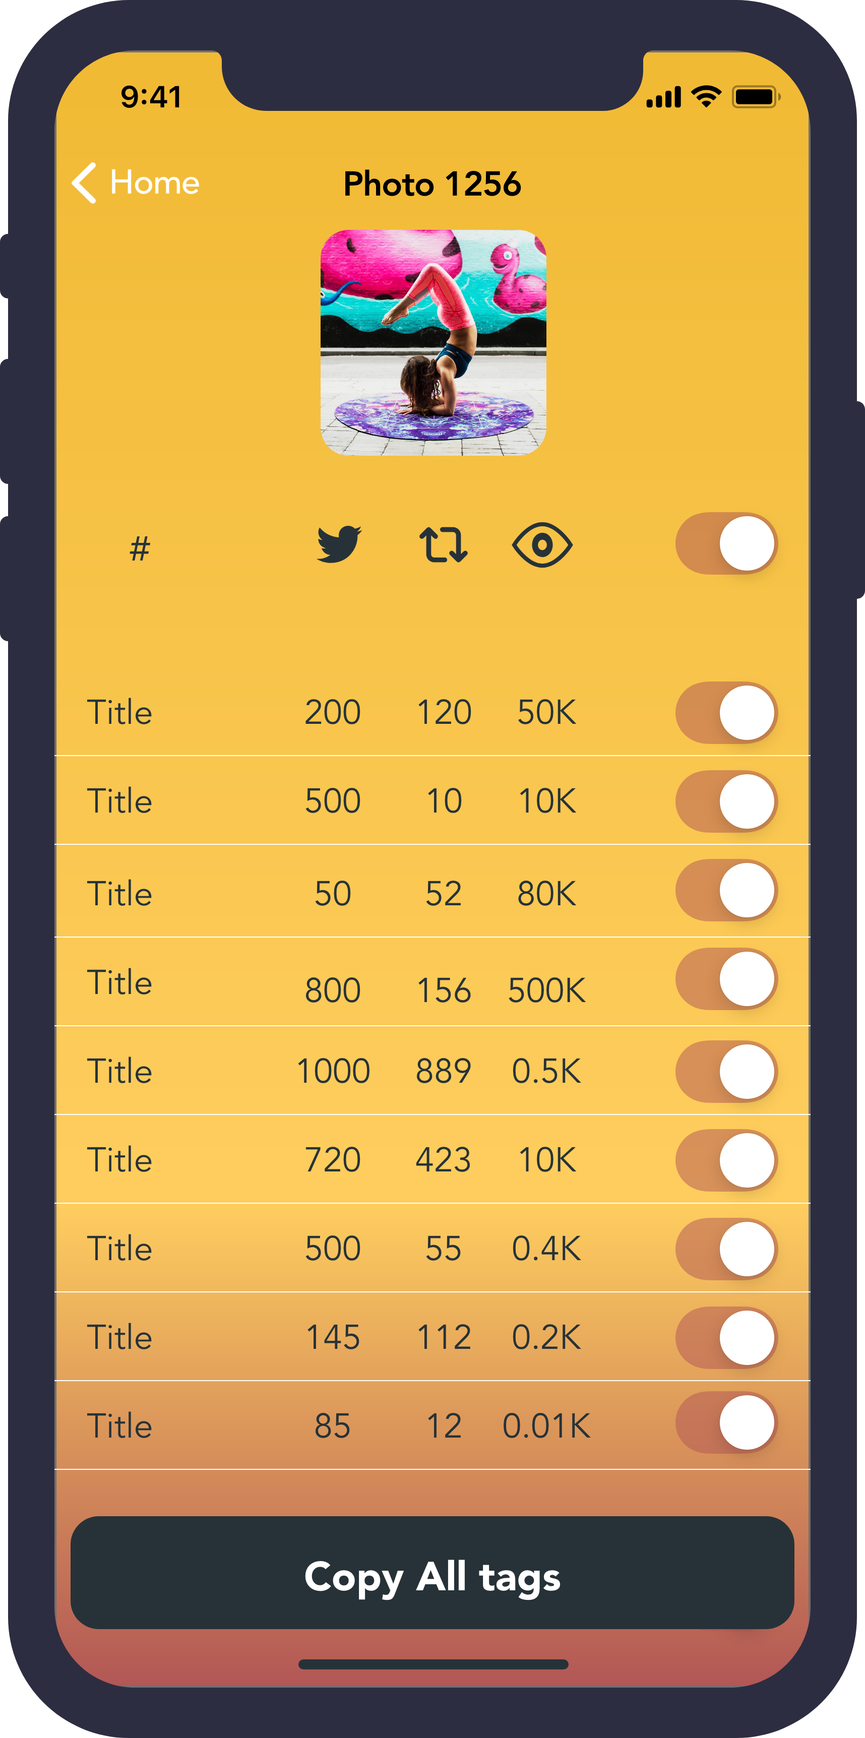The height and width of the screenshot is (1738, 865).
Task: Tap the home indicator bar
Action: 433,1664
